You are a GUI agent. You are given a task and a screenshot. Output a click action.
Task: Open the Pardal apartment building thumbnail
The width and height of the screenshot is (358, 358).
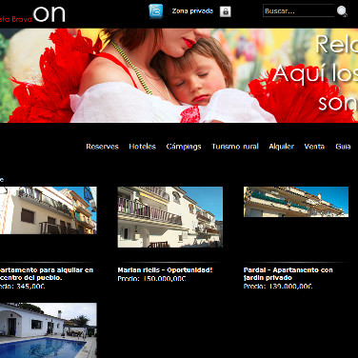[296, 202]
